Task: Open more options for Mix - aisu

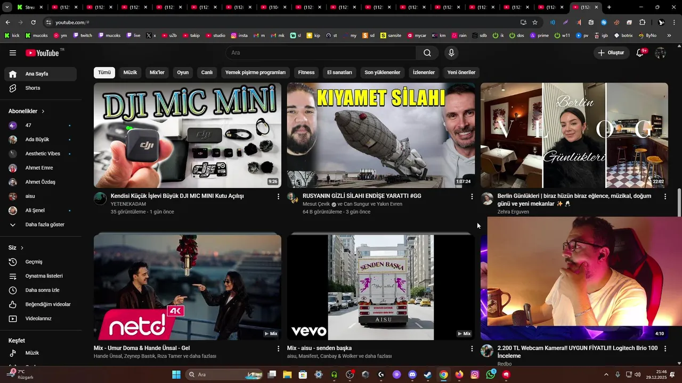Action: click(x=472, y=349)
